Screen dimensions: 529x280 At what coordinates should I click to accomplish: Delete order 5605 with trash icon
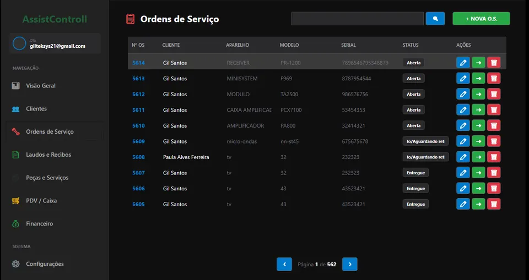click(x=494, y=204)
